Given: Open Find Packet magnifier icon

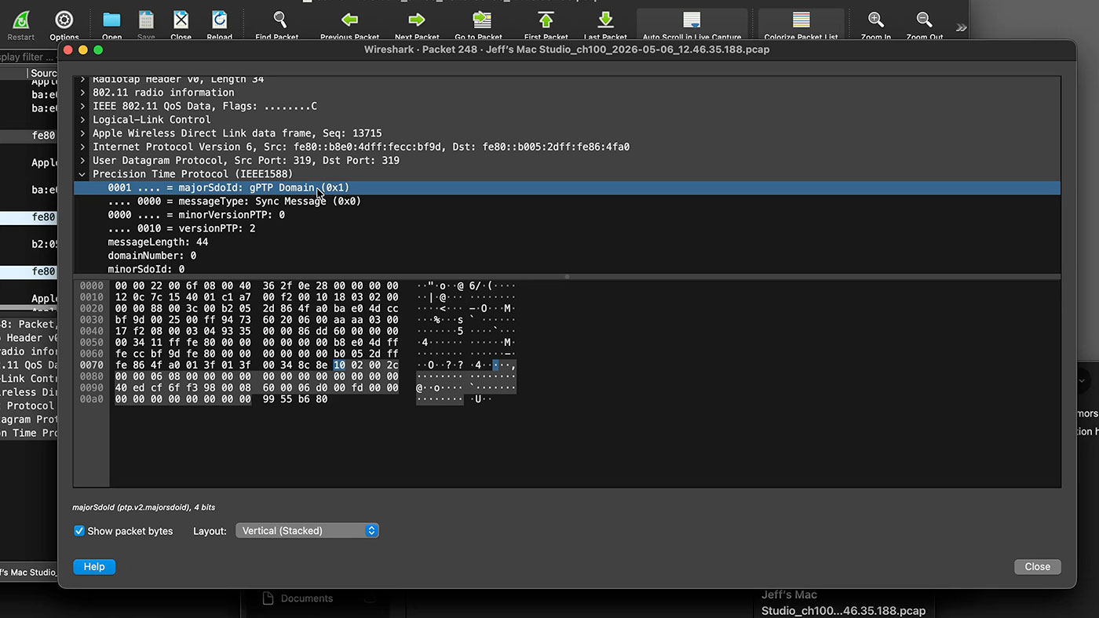Looking at the screenshot, I should (279, 20).
